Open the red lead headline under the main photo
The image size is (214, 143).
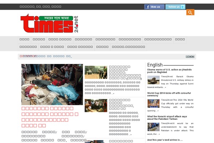(x=50, y=117)
